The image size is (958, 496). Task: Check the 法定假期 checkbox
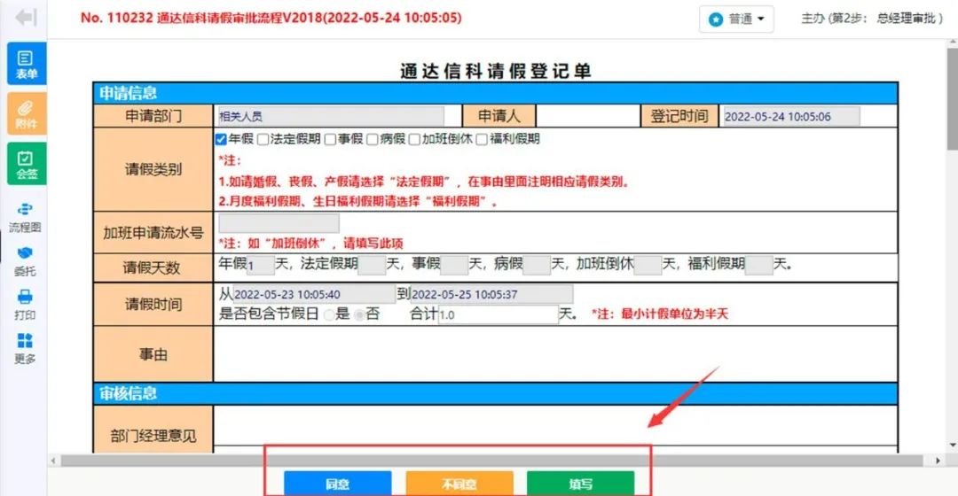click(x=263, y=140)
